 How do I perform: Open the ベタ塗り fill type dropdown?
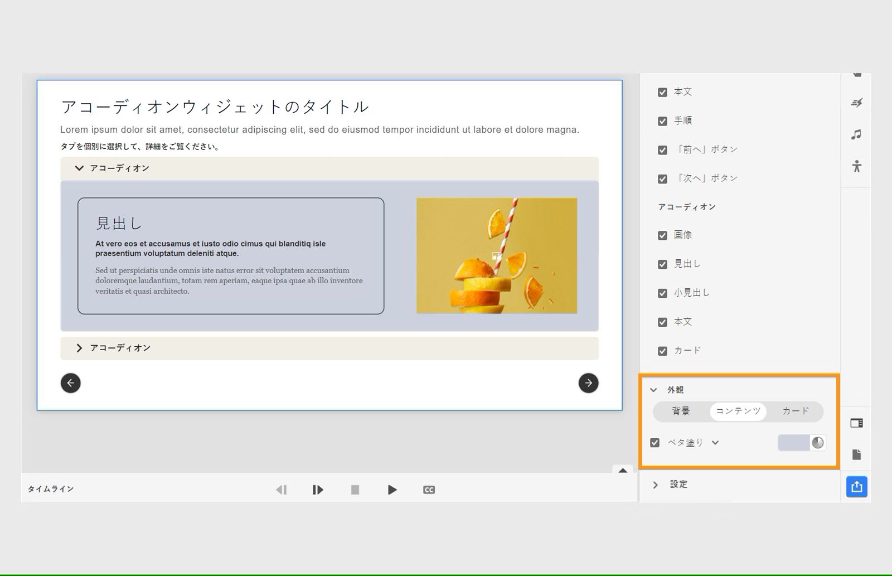click(x=715, y=443)
